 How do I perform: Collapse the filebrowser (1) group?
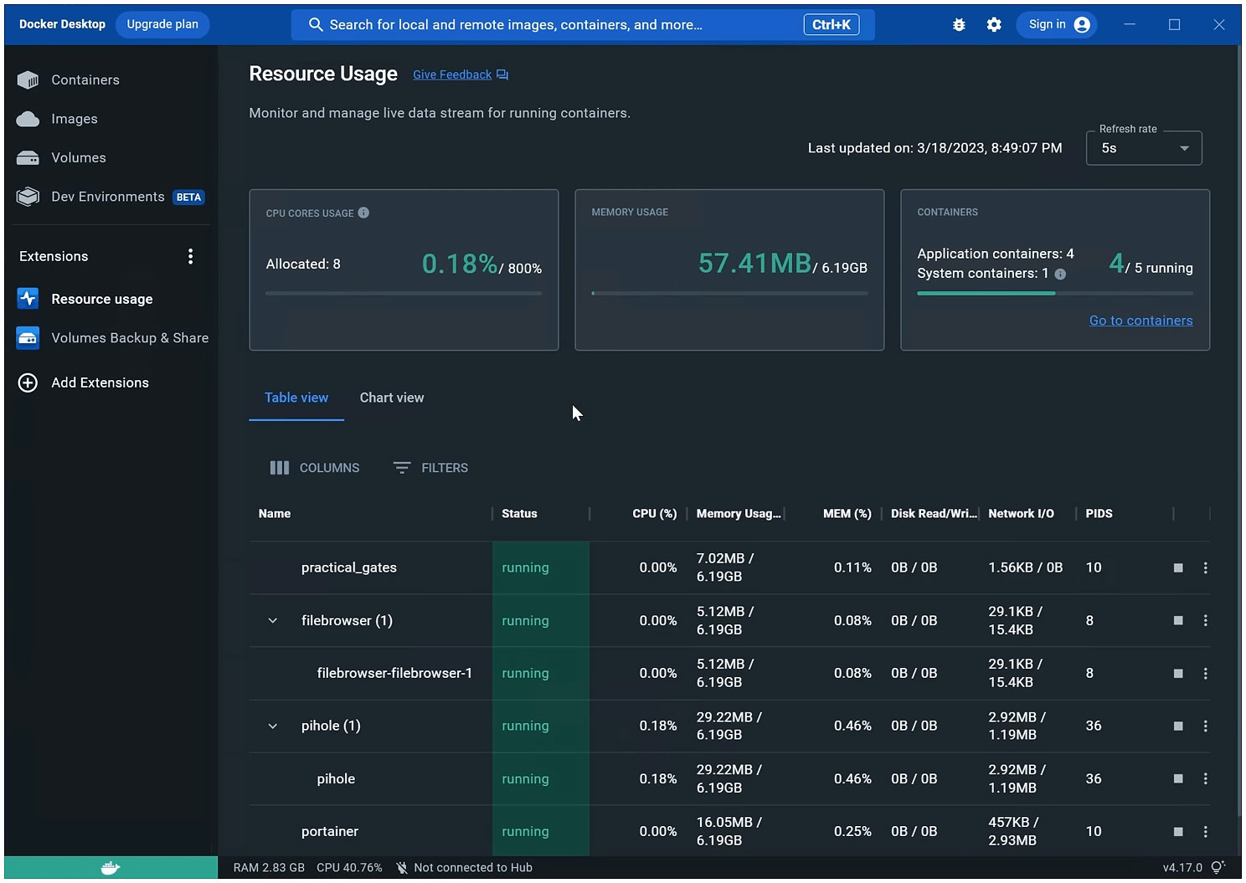[272, 620]
